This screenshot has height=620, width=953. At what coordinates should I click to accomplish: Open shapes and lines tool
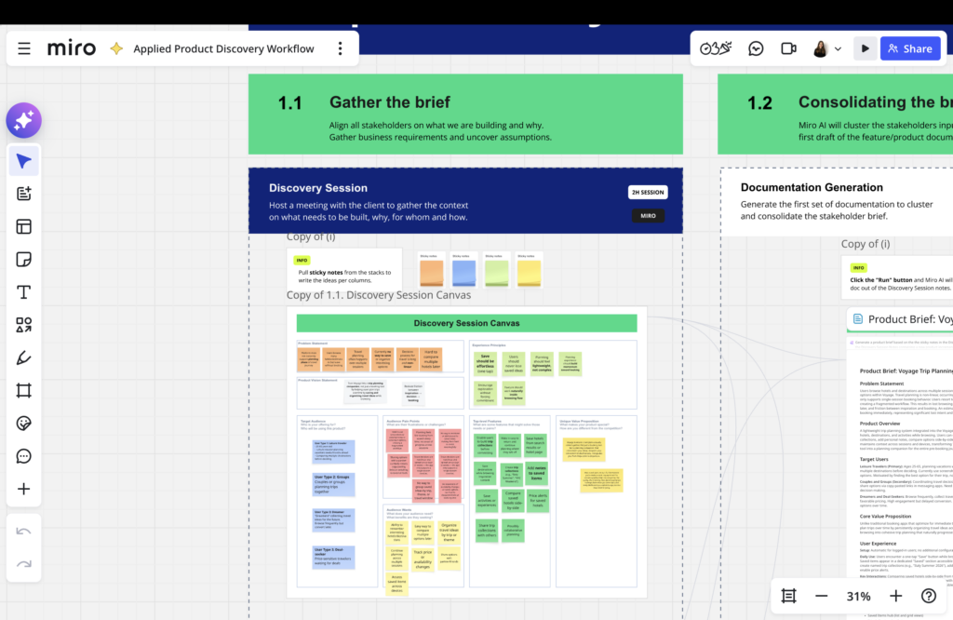pyautogui.click(x=23, y=325)
